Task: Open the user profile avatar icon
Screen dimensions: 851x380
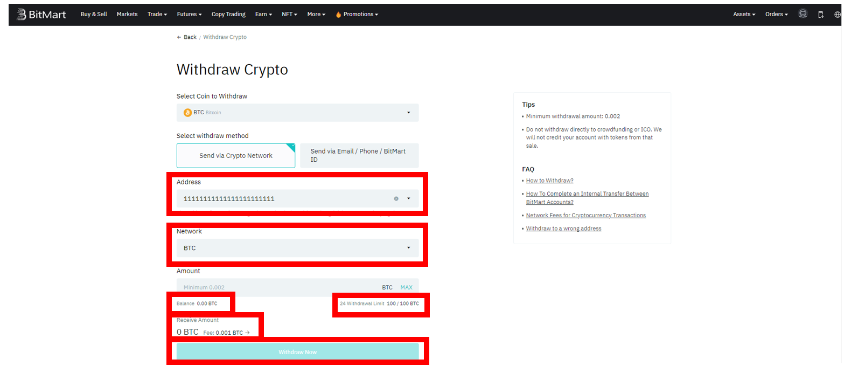Action: (803, 14)
